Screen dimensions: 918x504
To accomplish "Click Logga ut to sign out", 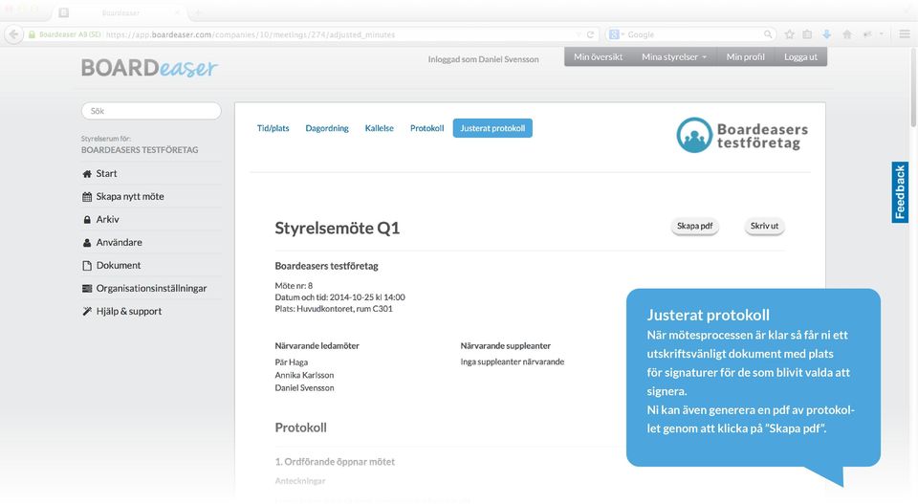I will (x=800, y=56).
